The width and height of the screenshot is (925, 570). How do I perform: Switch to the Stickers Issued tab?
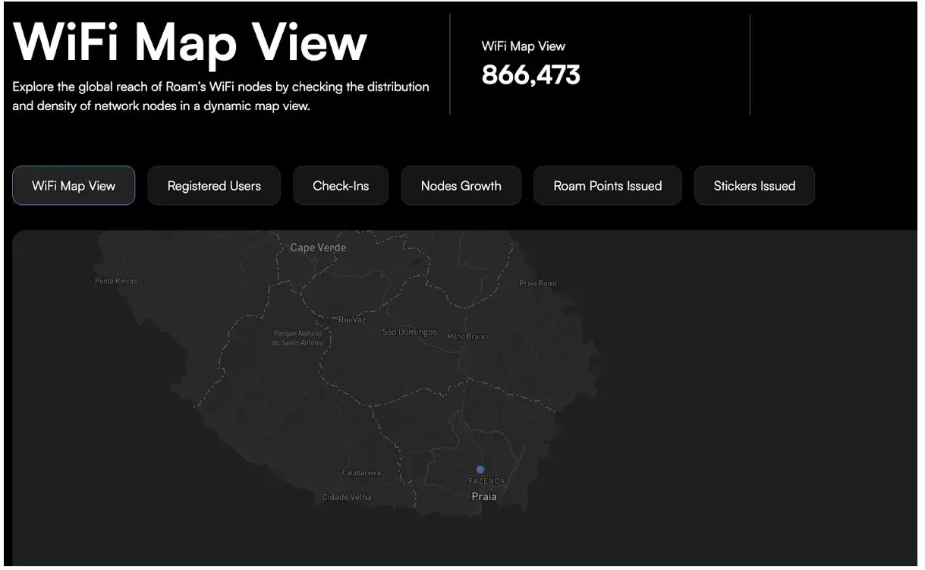(754, 186)
